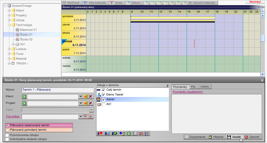This screenshot has height=143, width=267.
Task: Click the green P icon under resources
Action: [x=114, y=133]
